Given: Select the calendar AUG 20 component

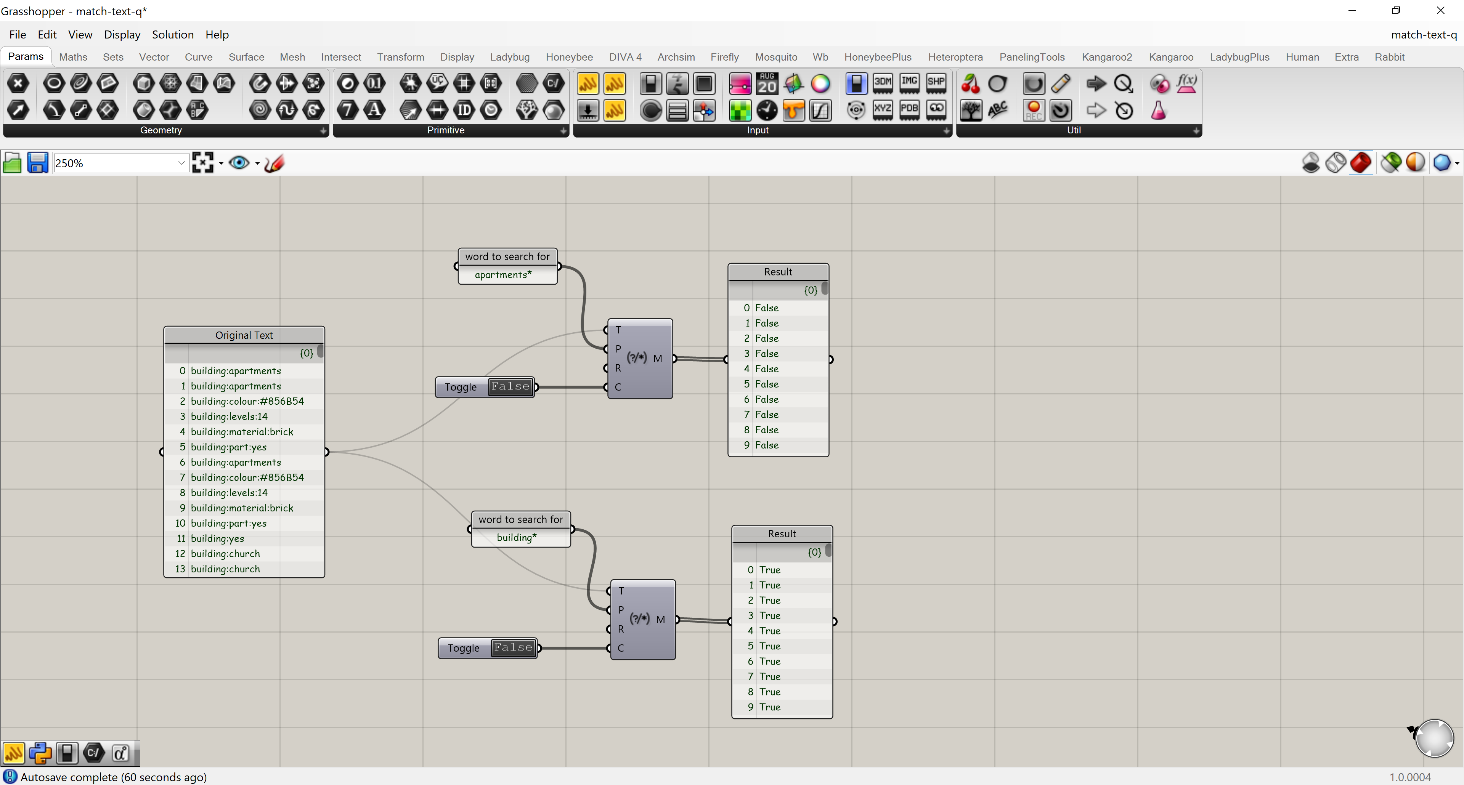Looking at the screenshot, I should tap(767, 84).
